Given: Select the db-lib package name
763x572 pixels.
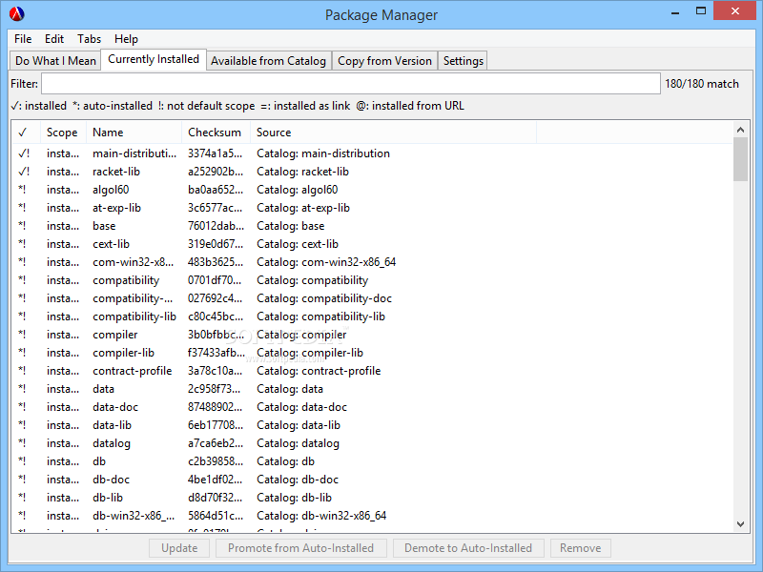Looking at the screenshot, I should coord(108,498).
